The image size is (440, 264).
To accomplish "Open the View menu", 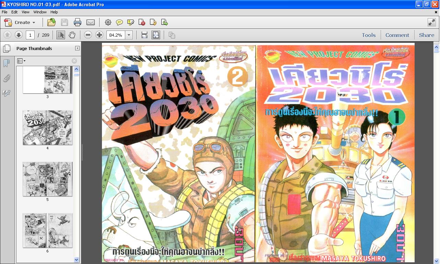I will 26,12.
